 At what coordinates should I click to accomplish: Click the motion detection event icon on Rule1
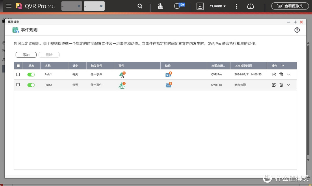[x=122, y=74]
